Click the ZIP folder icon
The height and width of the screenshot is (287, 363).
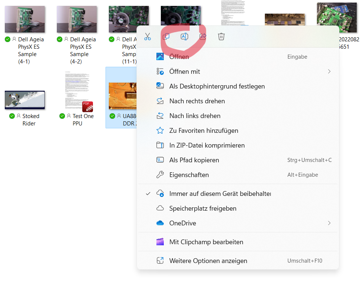[x=160, y=145]
